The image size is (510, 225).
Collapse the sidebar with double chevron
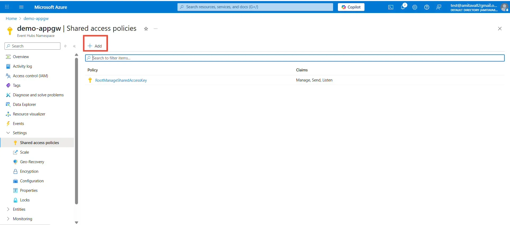(x=74, y=46)
